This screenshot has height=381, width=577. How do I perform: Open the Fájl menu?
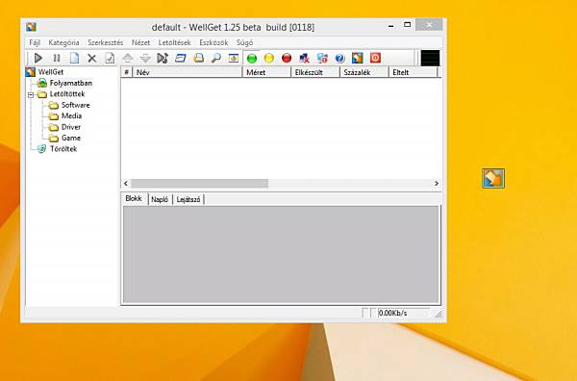pos(35,42)
